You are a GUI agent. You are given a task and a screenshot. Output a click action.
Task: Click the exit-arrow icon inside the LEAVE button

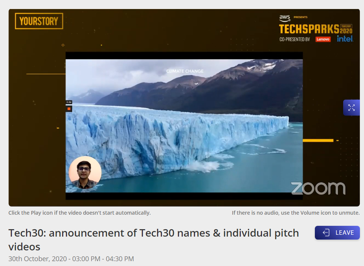[326, 233]
